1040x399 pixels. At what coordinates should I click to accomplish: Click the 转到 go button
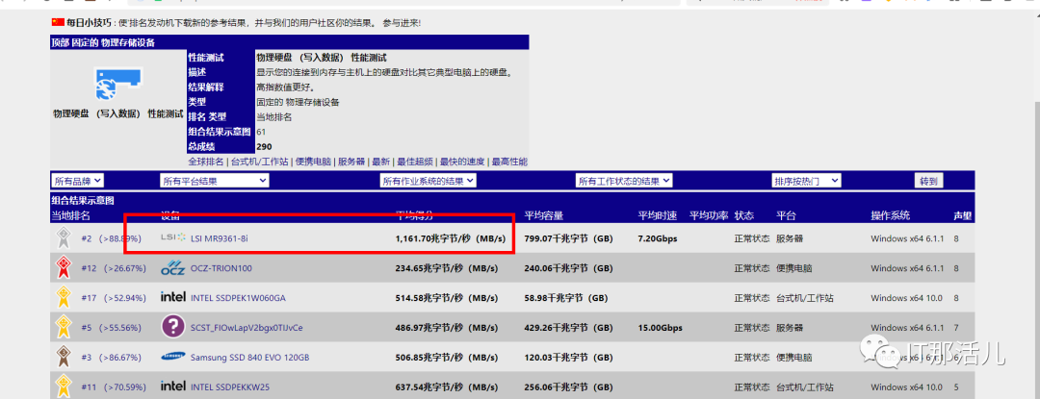(x=928, y=181)
